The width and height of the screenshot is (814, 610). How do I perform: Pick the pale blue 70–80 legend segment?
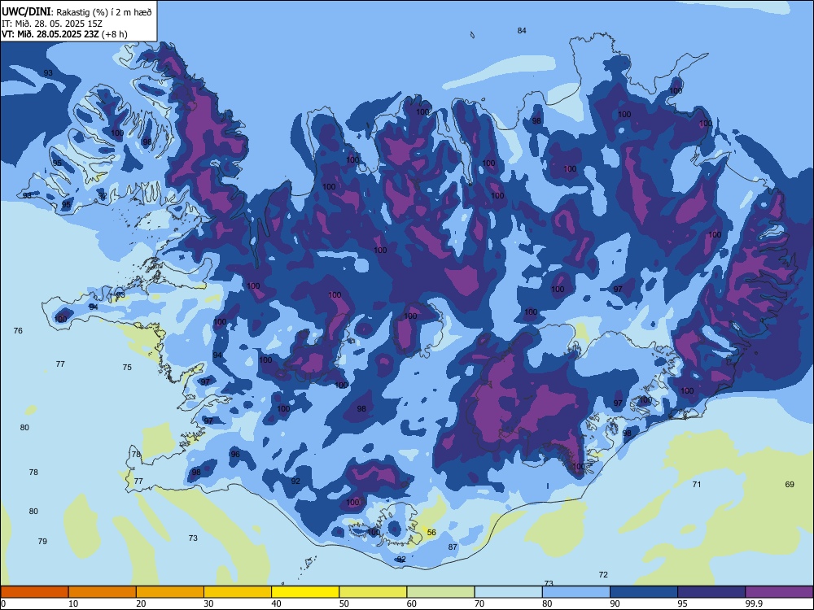pyautogui.click(x=508, y=592)
